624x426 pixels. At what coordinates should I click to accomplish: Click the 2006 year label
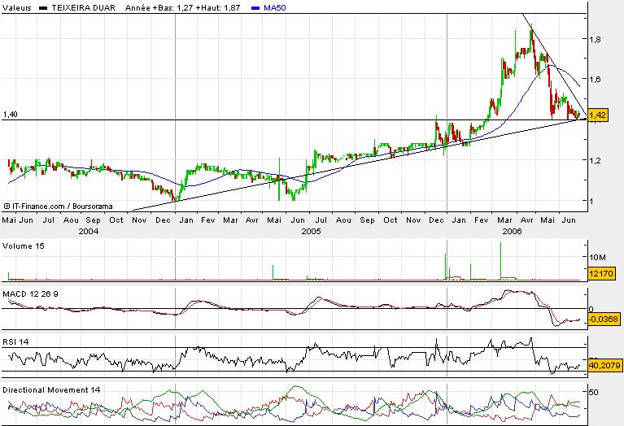512,231
